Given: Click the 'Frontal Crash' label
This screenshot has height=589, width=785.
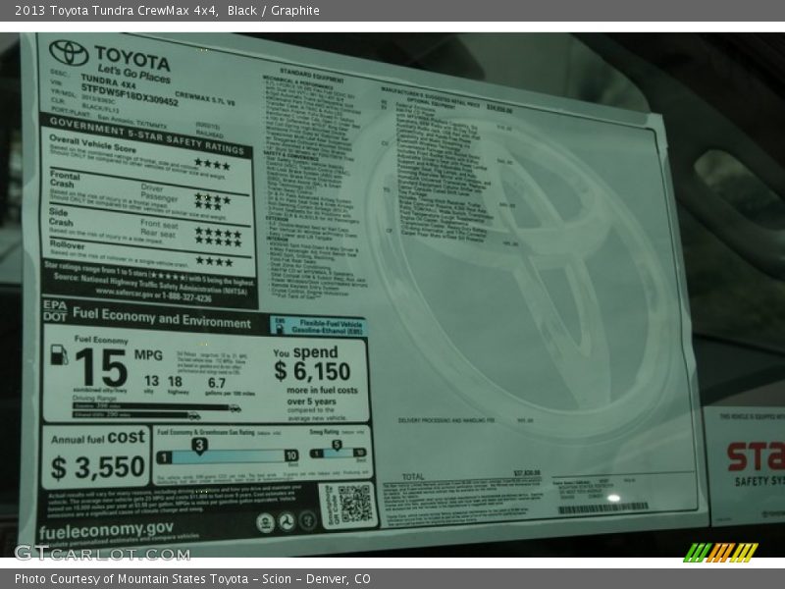Looking at the screenshot, I should [65, 179].
